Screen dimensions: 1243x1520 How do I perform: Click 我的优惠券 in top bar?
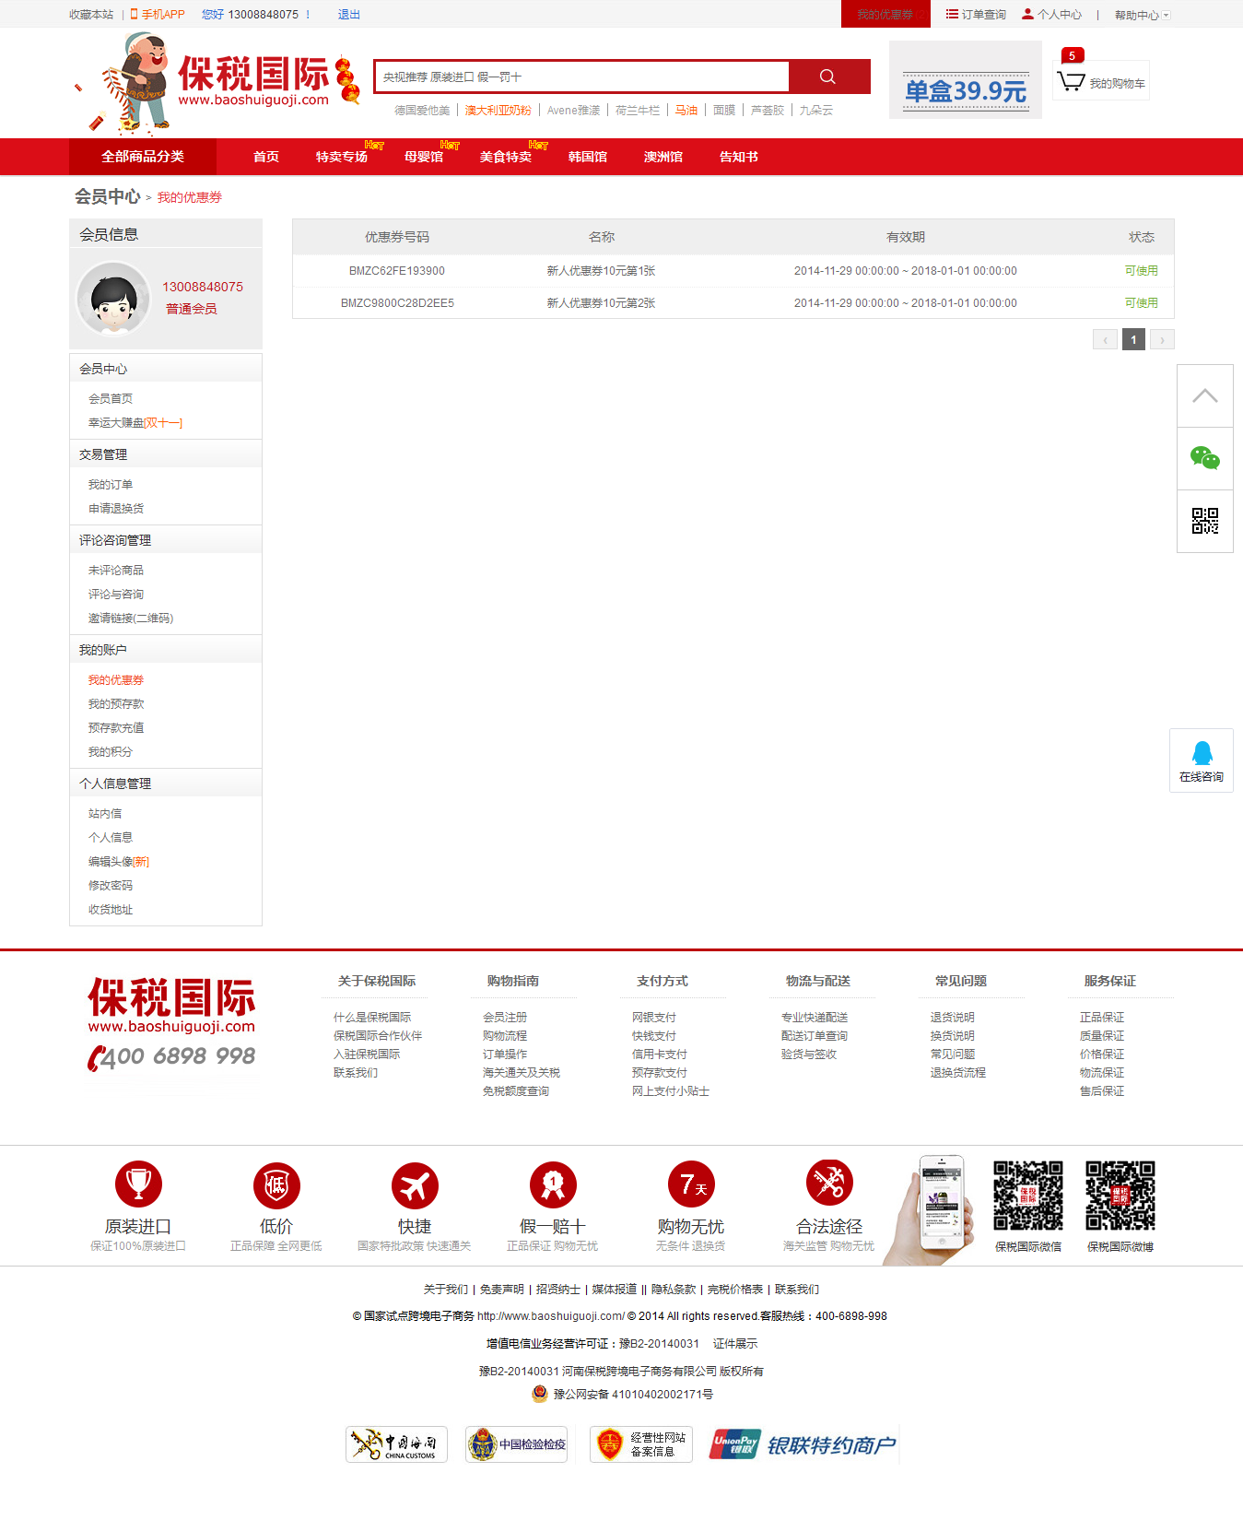coord(885,15)
